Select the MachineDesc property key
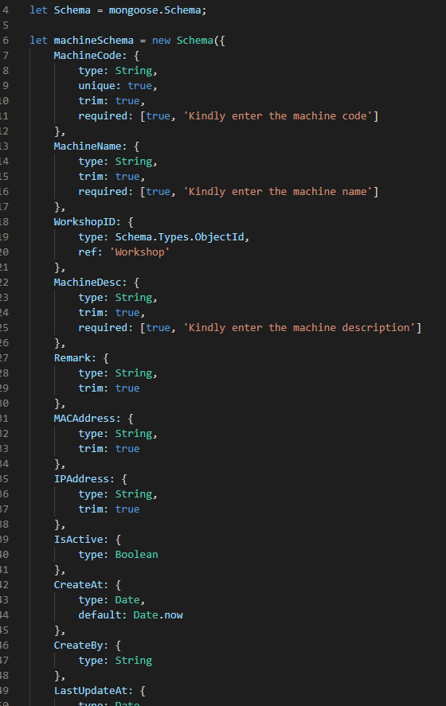Image resolution: width=446 pixels, height=706 pixels. pyautogui.click(x=88, y=283)
